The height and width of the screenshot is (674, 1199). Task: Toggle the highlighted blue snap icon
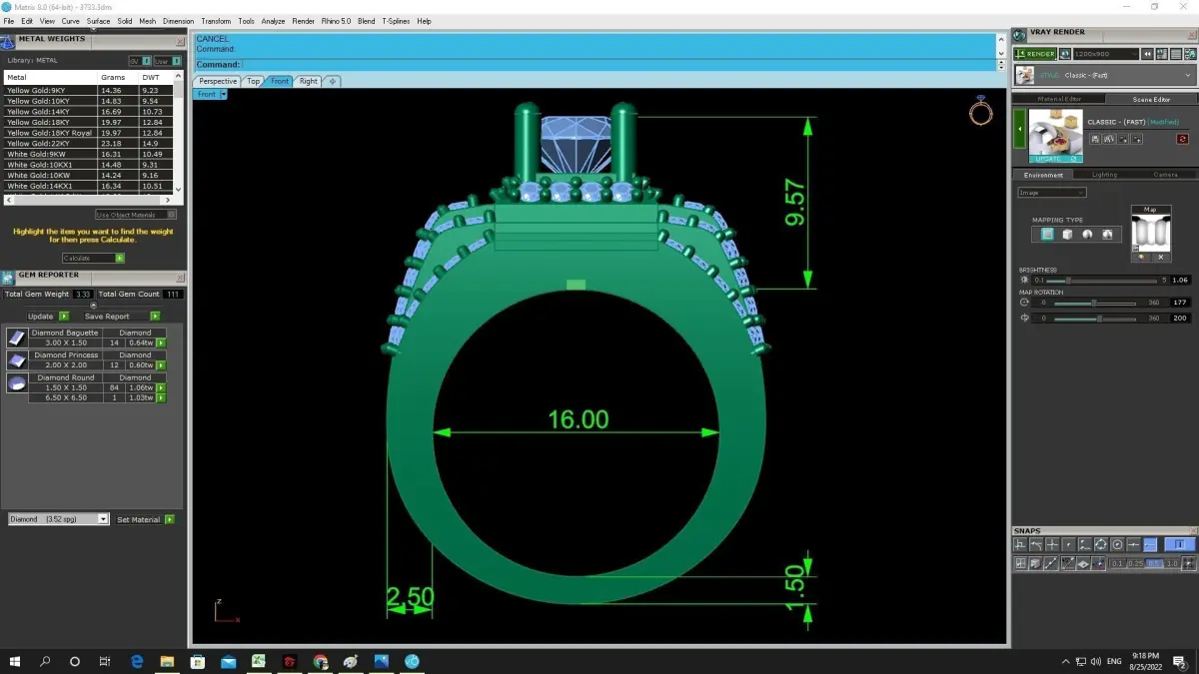pos(1150,544)
